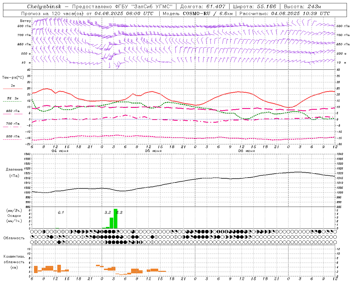Screen dimensions: 351x281
Task: Click the Прогноз на 120 часа(ов) text
Action: click(x=53, y=13)
